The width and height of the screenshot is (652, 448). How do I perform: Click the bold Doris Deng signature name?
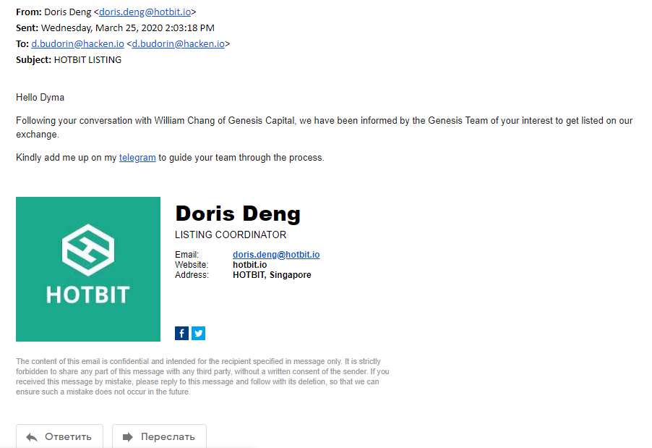(238, 214)
